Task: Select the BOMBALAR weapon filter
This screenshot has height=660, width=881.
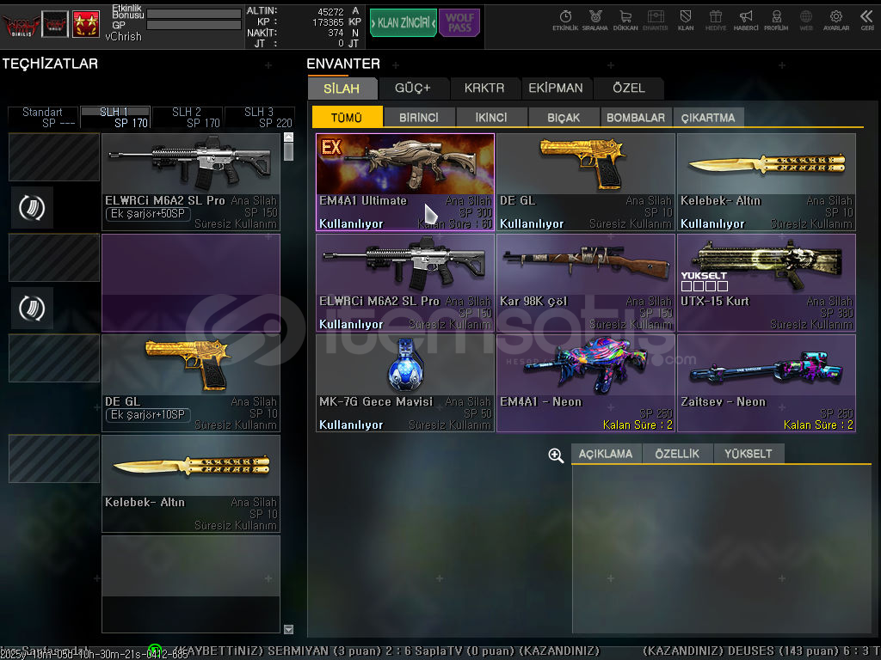Action: 636,117
